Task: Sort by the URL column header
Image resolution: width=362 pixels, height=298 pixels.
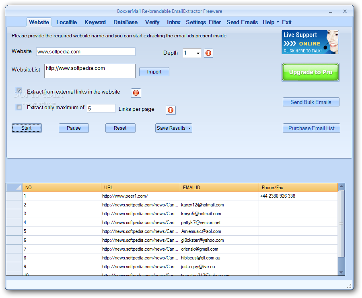Action: 140,188
